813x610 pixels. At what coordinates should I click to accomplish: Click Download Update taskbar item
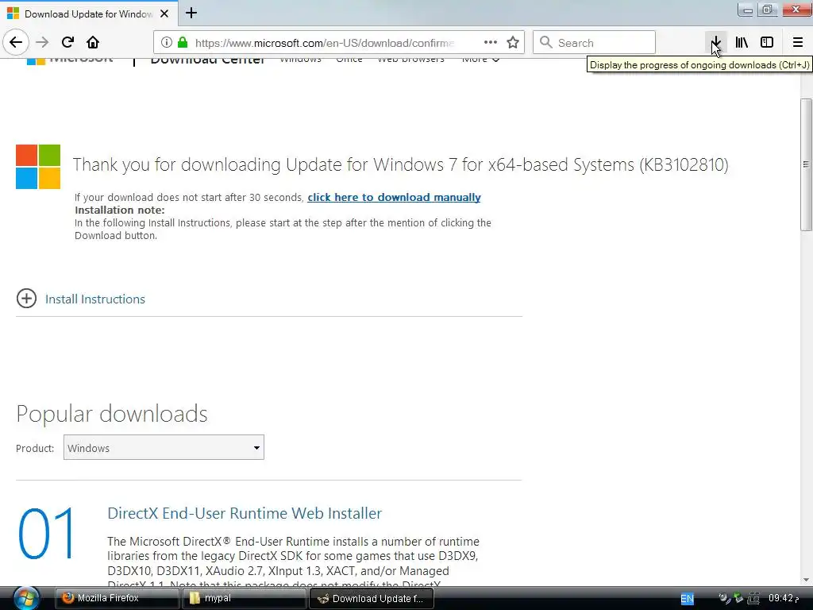(372, 598)
